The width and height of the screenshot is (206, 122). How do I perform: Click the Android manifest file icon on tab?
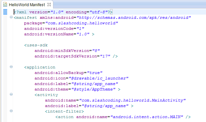tap(5, 5)
